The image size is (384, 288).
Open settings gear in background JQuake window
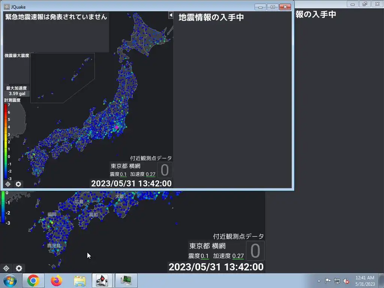(19, 268)
